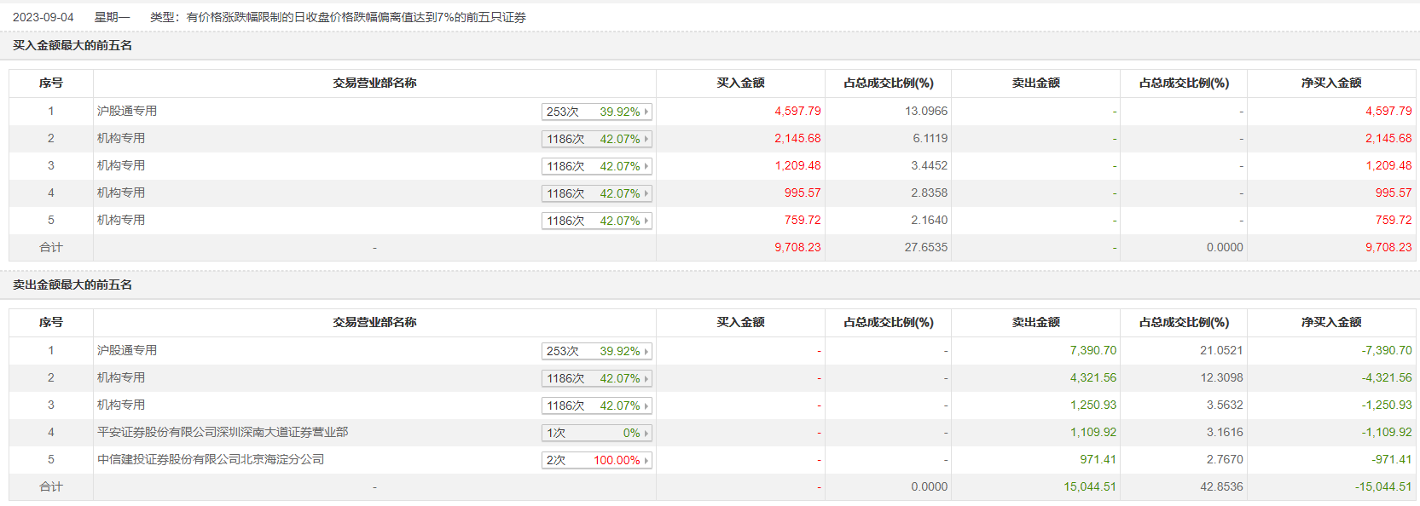Click arrow icon in sell table row 2 badge
This screenshot has width=1420, height=506.
coord(646,378)
